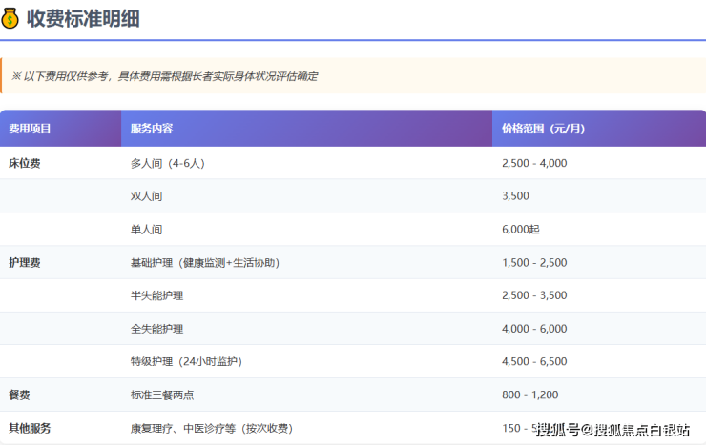Click 基础护理（健康监测+生活协助） entry

click(x=204, y=262)
